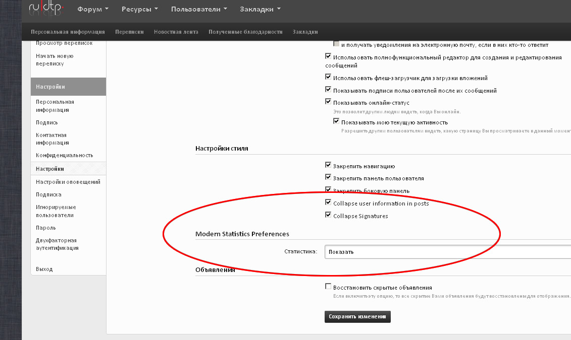Image resolution: width=571 pixels, height=340 pixels.
Task: Open the Полученные благодарности tab
Action: (245, 32)
